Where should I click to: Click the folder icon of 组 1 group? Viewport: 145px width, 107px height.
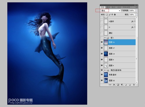pos(108,38)
